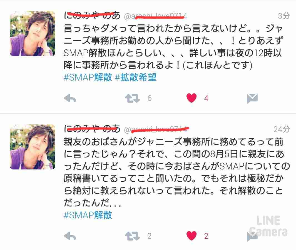Screen dimensions: 296x250
Task: Reply to the second tweet posted 24分 ago
Action: [70, 236]
